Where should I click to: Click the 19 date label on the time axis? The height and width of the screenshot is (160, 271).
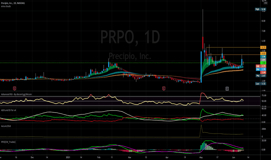pos(185,157)
